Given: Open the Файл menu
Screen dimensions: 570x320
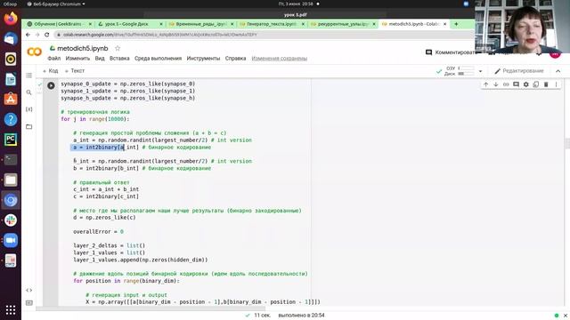Looking at the screenshot, I should coord(53,59).
